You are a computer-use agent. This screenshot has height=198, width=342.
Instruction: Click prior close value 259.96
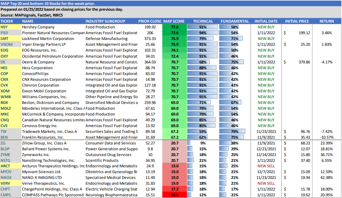[x=150, y=103]
